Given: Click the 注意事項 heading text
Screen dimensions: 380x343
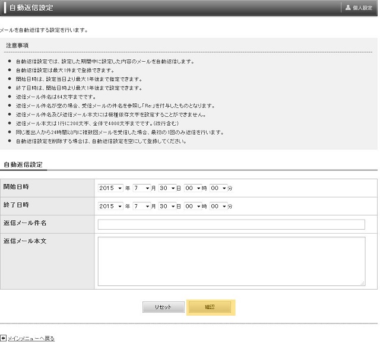Looking at the screenshot, I should 17,45.
